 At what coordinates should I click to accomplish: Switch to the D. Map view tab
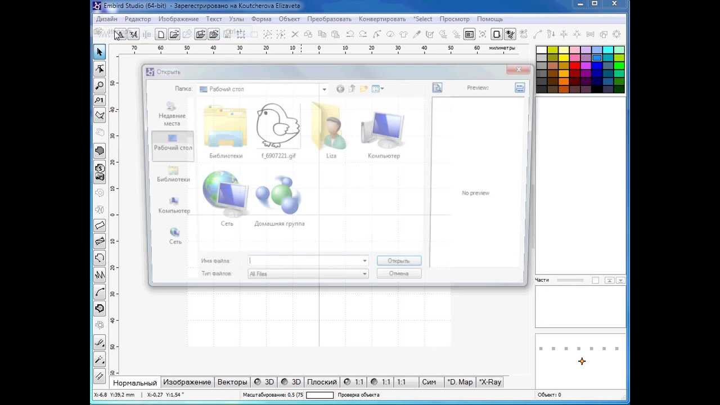click(460, 382)
